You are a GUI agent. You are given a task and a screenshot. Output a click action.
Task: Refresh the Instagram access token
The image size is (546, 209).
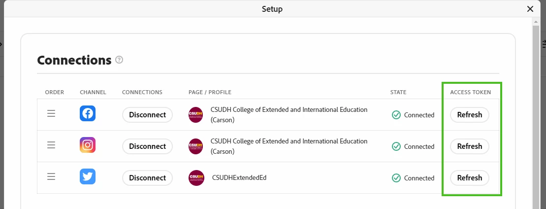[470, 146]
